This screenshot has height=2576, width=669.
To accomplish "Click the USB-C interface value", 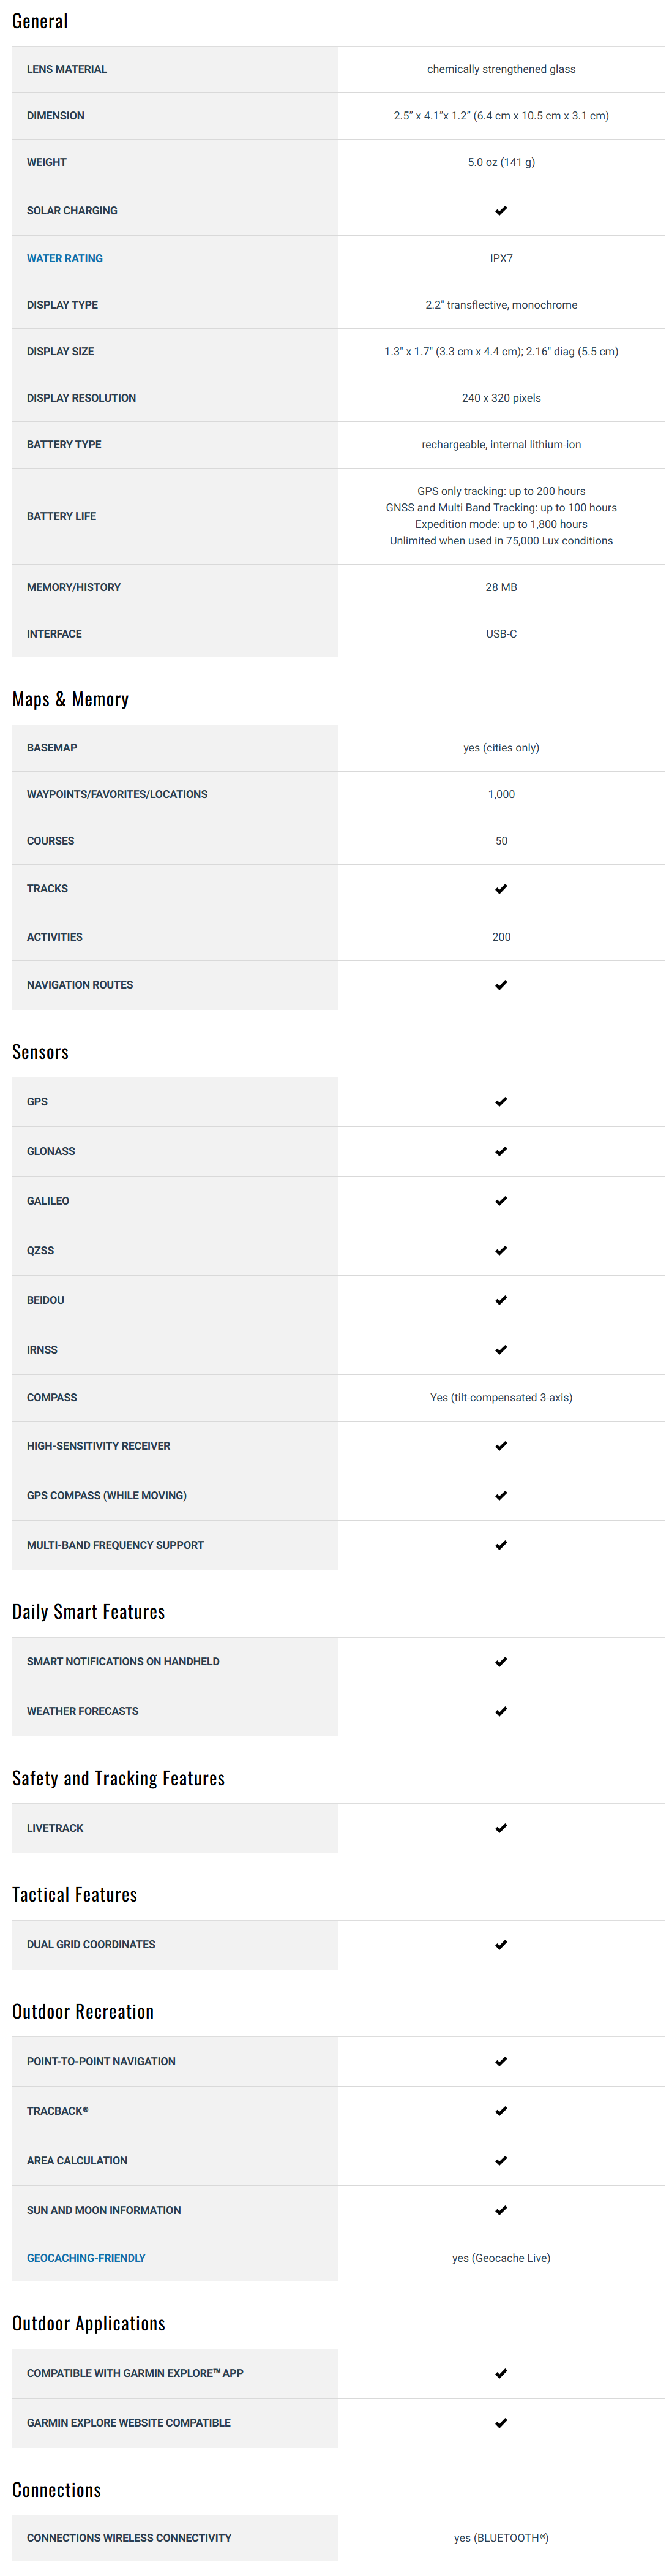I will pyautogui.click(x=501, y=634).
